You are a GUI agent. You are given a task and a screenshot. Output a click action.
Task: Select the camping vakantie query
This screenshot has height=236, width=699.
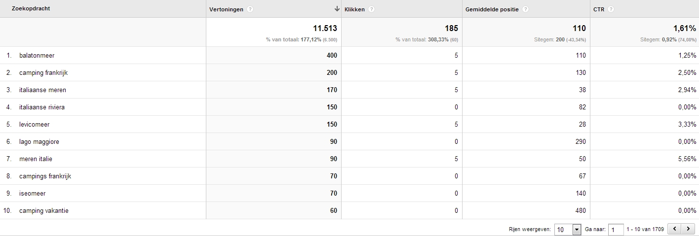(44, 211)
